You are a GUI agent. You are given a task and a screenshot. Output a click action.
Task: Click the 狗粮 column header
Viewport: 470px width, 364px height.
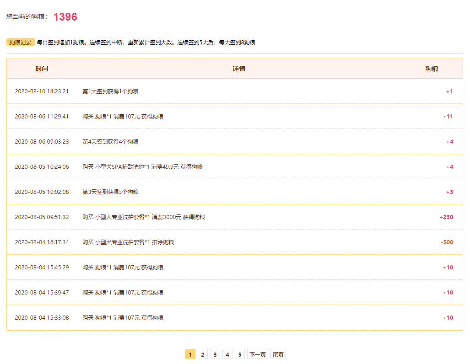click(x=432, y=69)
